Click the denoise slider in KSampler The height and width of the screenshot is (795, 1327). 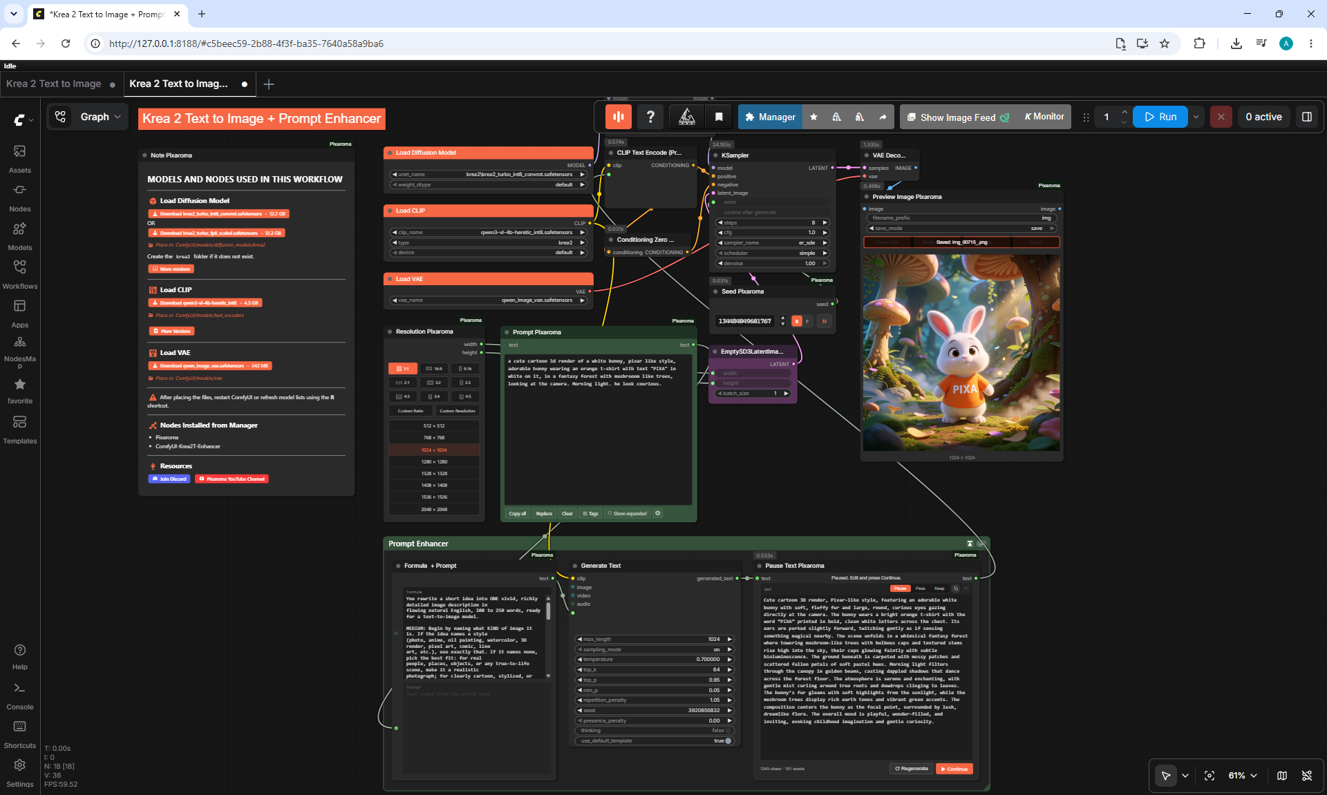(x=772, y=263)
